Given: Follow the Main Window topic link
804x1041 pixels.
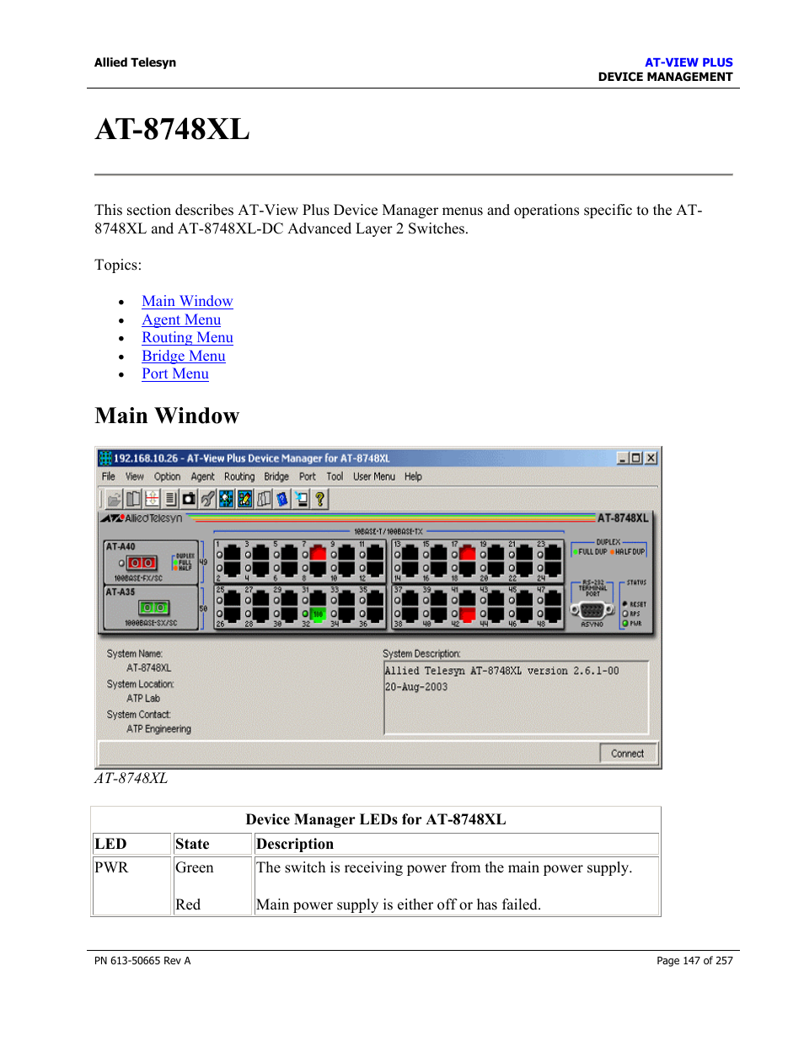Looking at the screenshot, I should pos(187,301).
